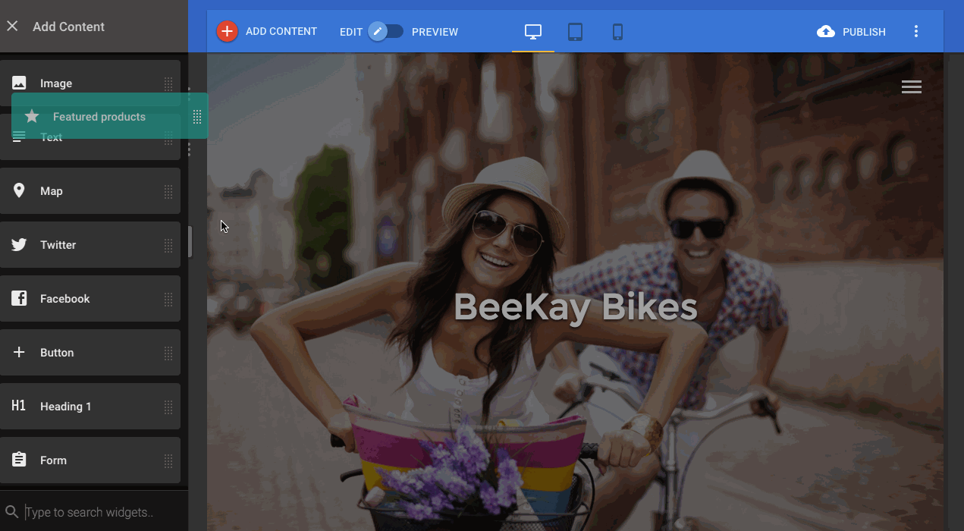Click the red plus add content icon

(227, 31)
